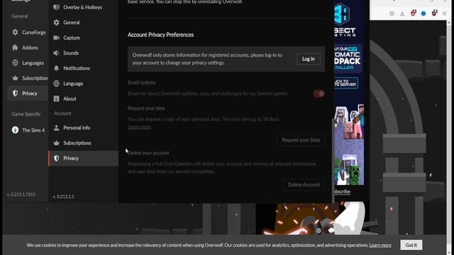Open the browser downloads icon
Image resolution: width=454 pixels, height=255 pixels.
click(402, 13)
